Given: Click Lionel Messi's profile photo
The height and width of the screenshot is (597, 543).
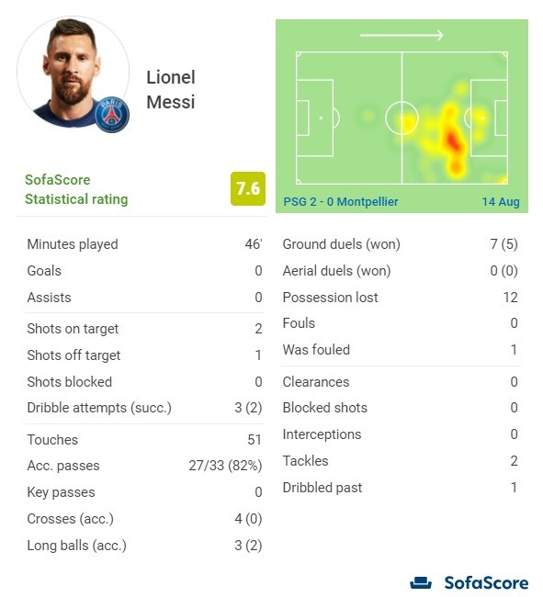Looking at the screenshot, I should [x=74, y=72].
